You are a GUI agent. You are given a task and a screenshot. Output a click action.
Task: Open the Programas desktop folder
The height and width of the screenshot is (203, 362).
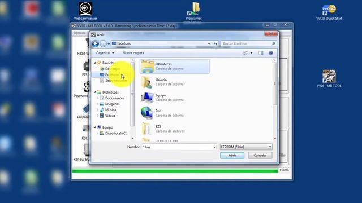[193, 11]
